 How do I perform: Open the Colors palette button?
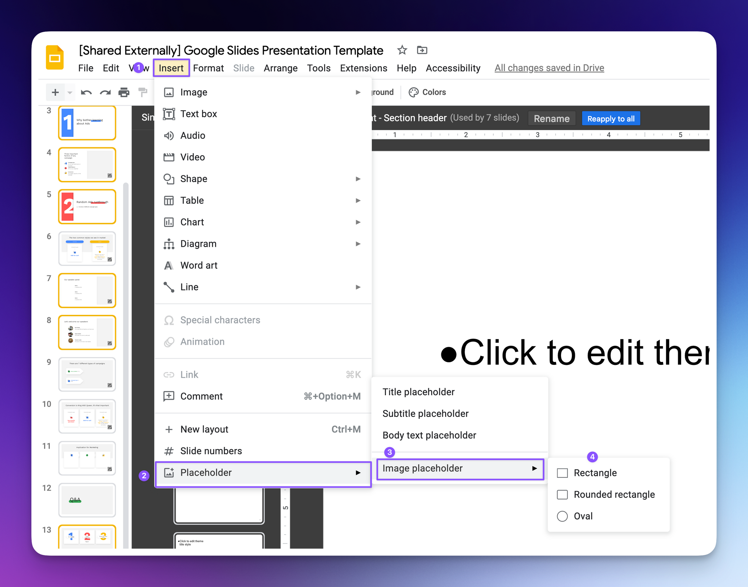[x=427, y=92]
